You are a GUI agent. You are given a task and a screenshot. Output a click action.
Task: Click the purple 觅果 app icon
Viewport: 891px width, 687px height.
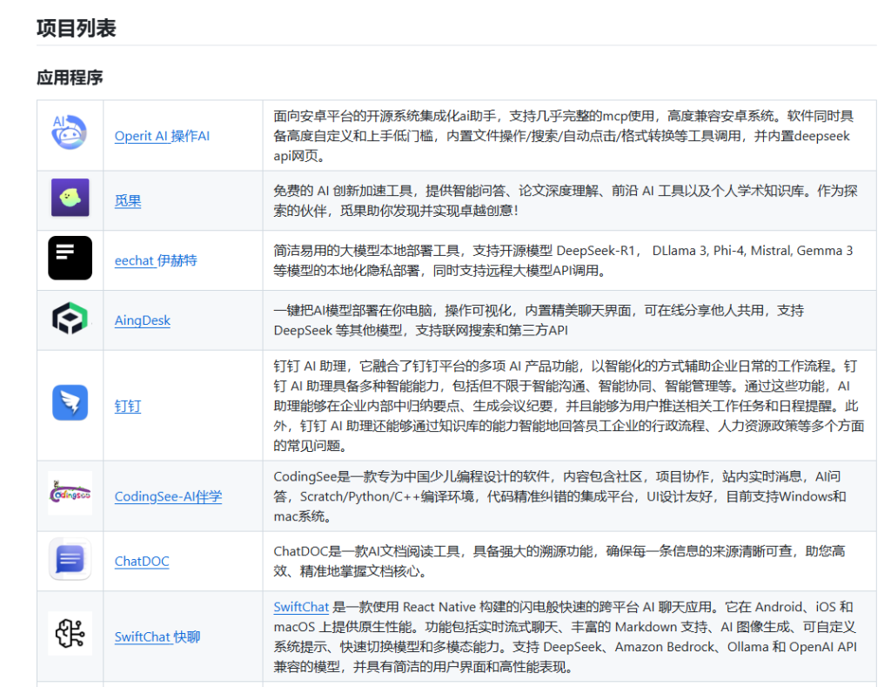(70, 199)
